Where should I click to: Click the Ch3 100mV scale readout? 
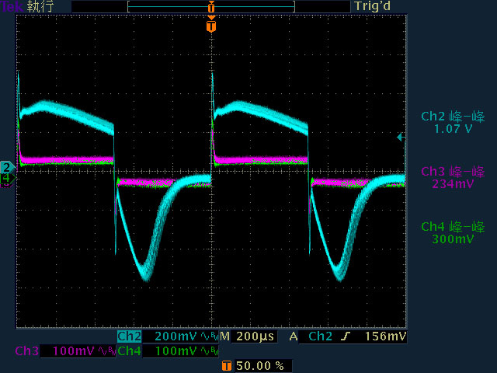(x=74, y=351)
